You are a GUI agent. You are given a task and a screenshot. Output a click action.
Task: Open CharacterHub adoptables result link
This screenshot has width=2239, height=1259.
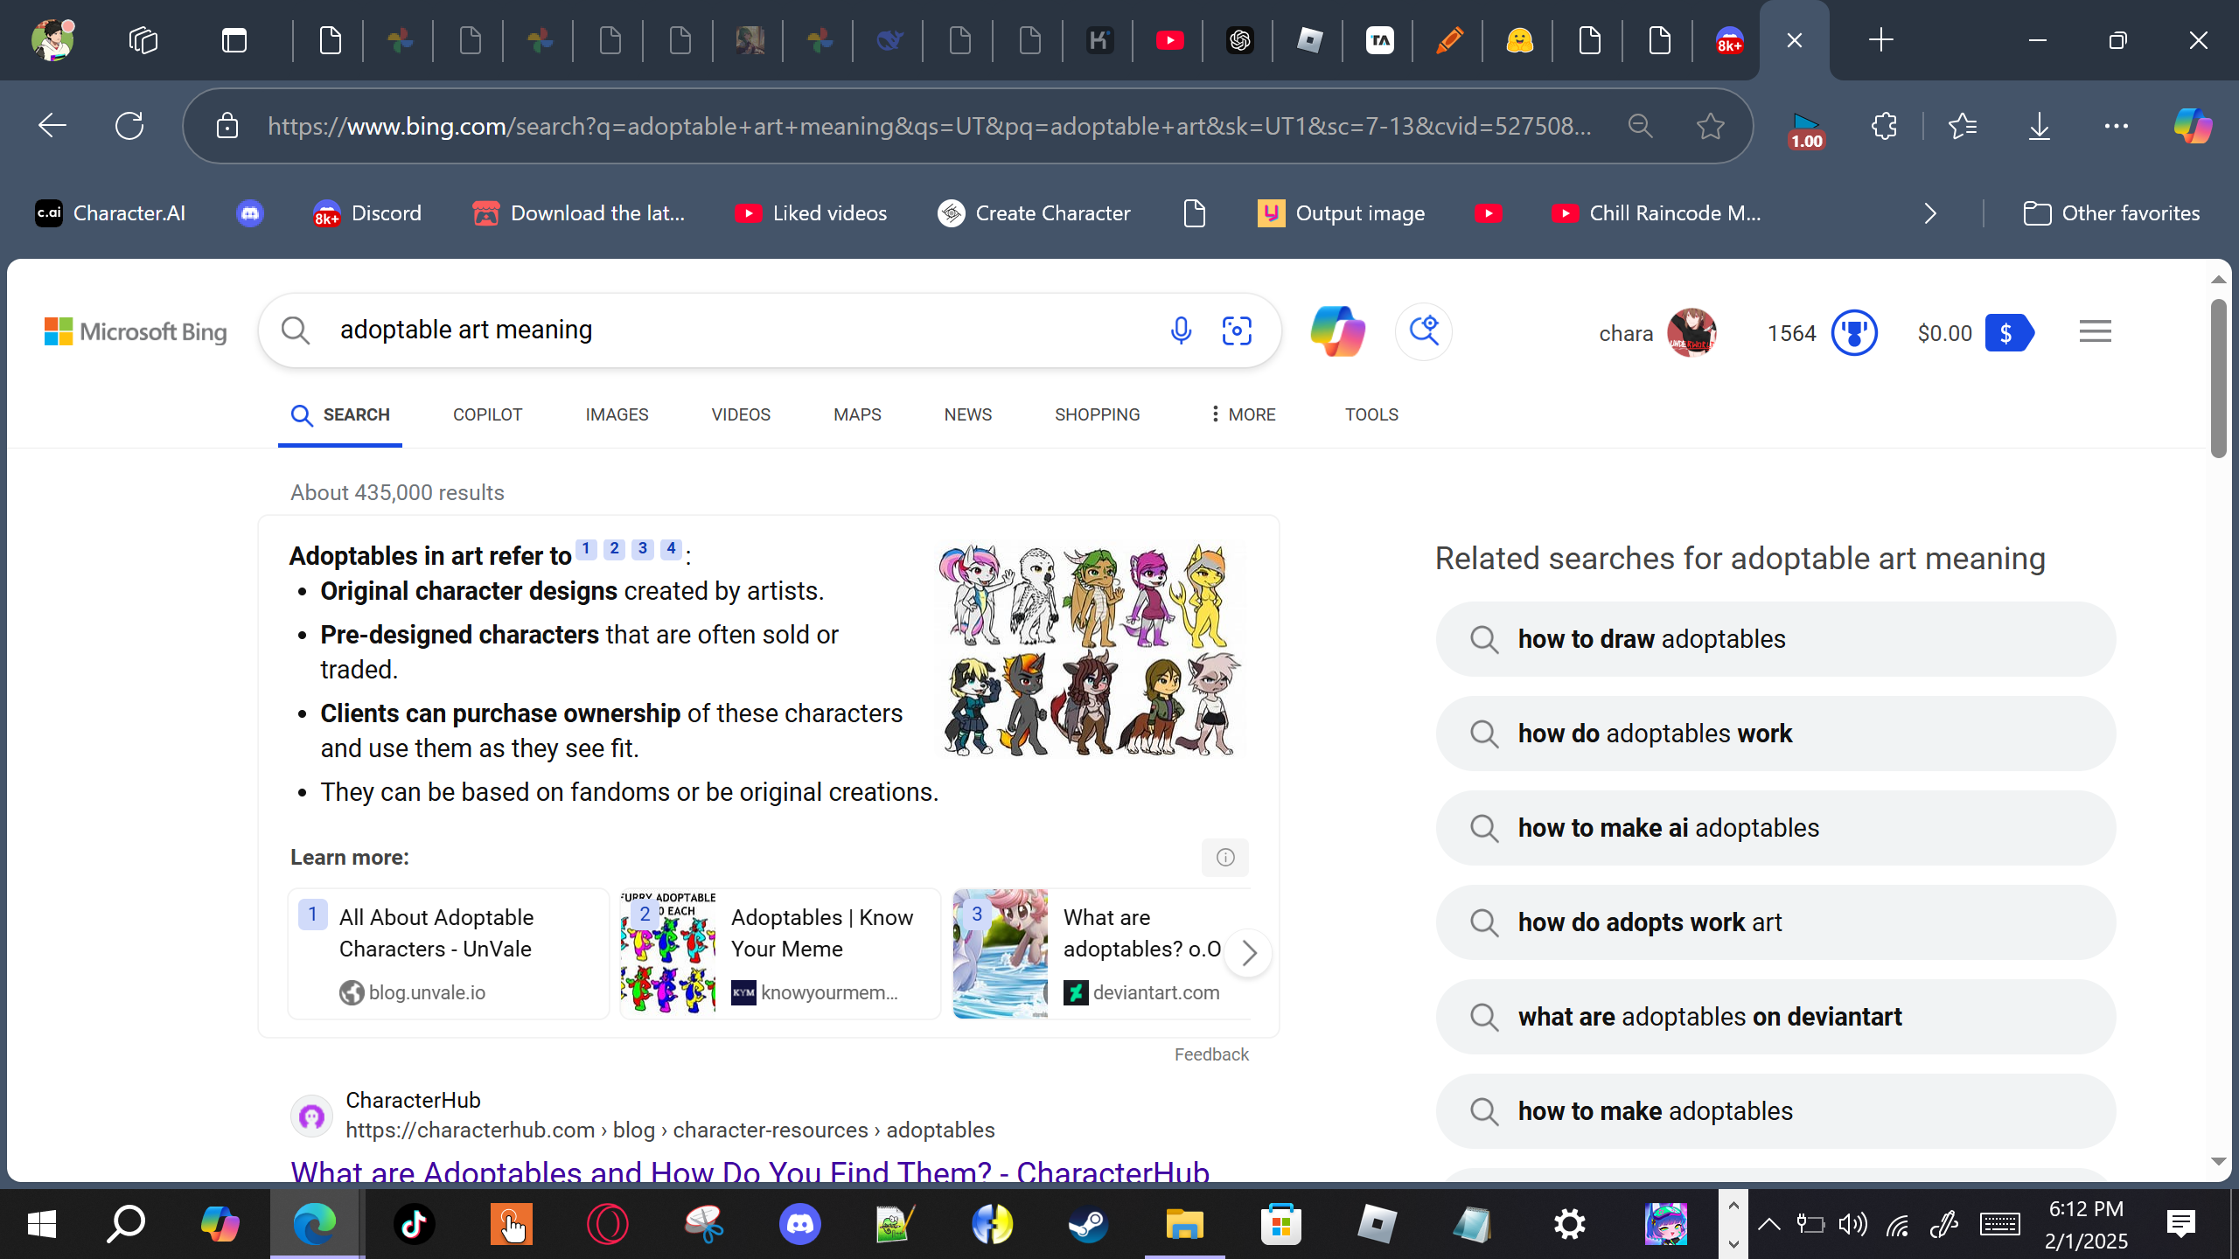pyautogui.click(x=750, y=1172)
